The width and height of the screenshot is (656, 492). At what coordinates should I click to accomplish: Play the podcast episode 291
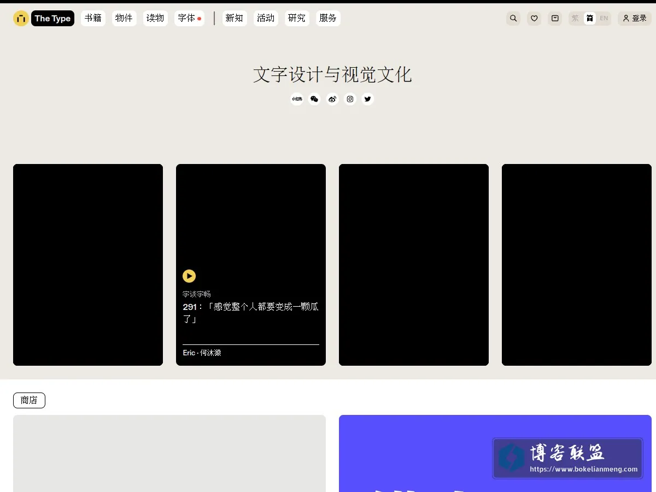click(189, 276)
